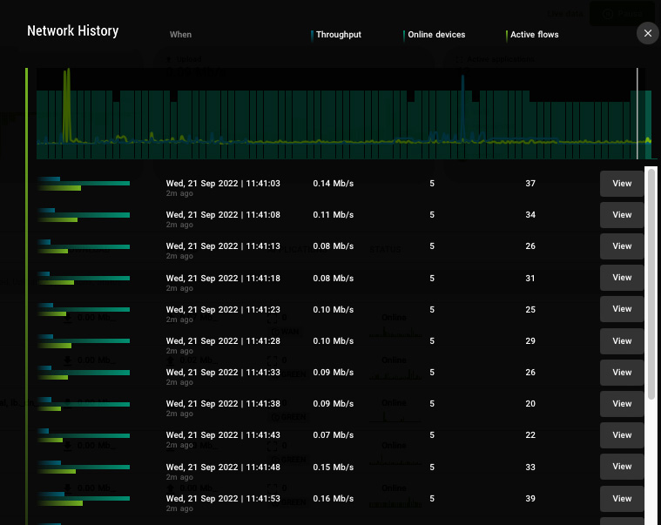This screenshot has width=661, height=525.
Task: Select active flows value 31
Action: pos(529,278)
